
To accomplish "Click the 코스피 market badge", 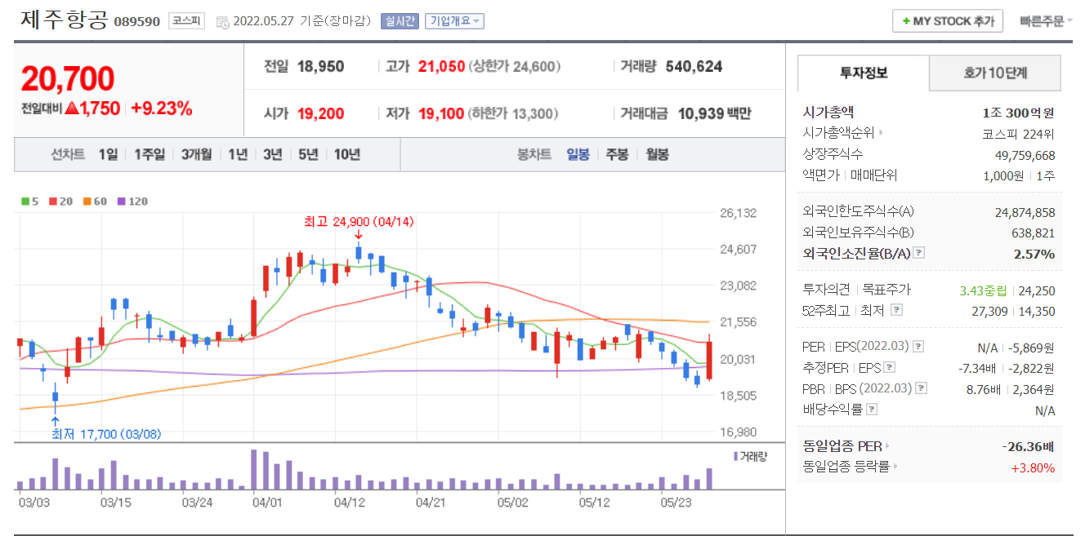I will (187, 21).
